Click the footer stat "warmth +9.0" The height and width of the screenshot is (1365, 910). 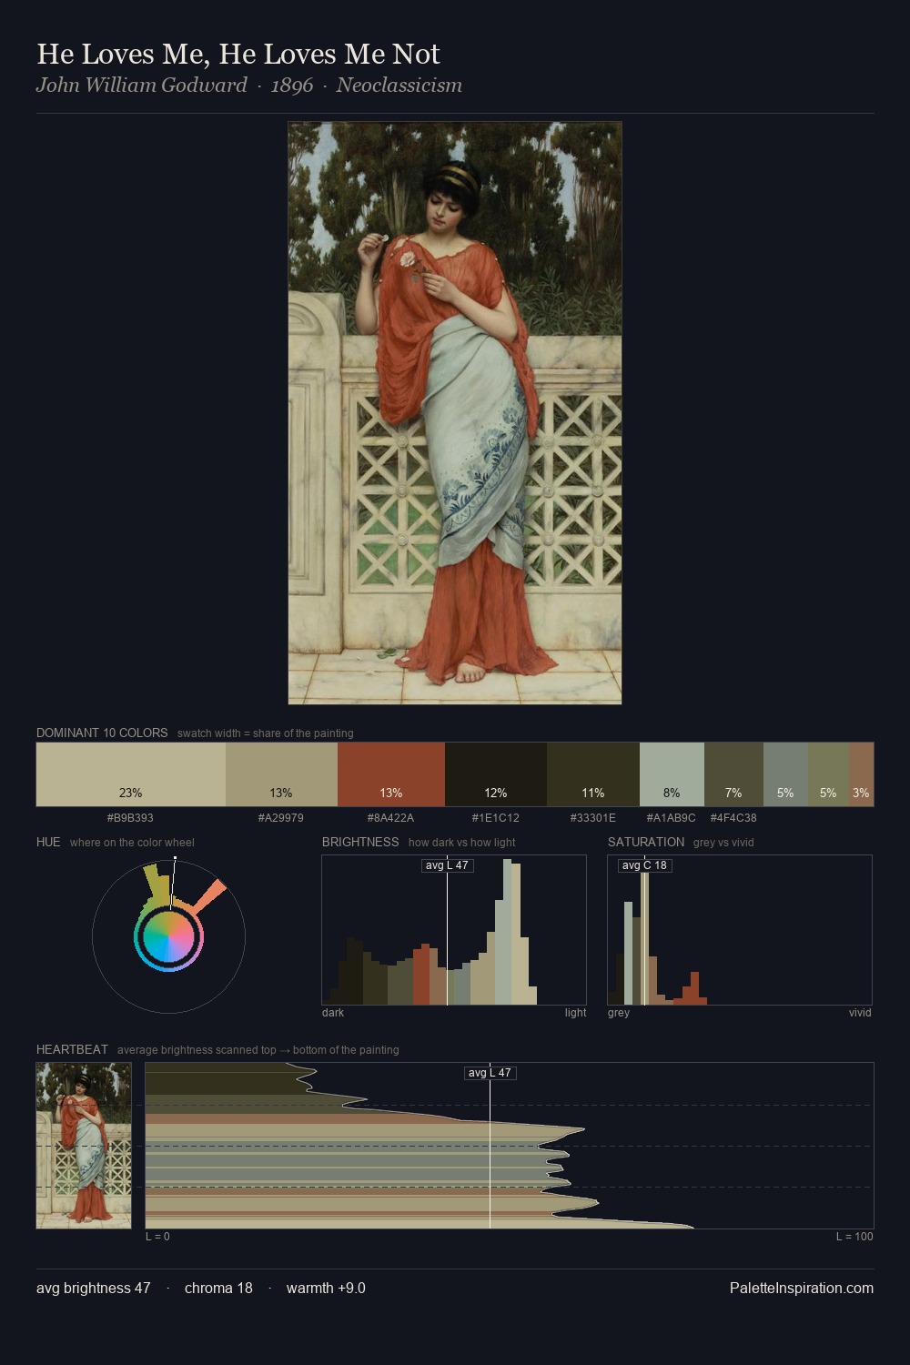click(326, 1288)
